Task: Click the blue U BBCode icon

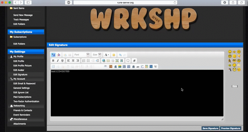Action: [129, 67]
